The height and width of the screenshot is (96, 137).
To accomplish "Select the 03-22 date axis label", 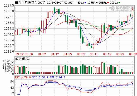I will click(19, 54).
